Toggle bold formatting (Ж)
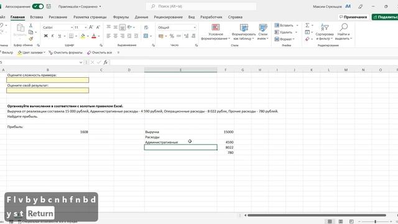This screenshot has height=224, width=398. point(45,36)
